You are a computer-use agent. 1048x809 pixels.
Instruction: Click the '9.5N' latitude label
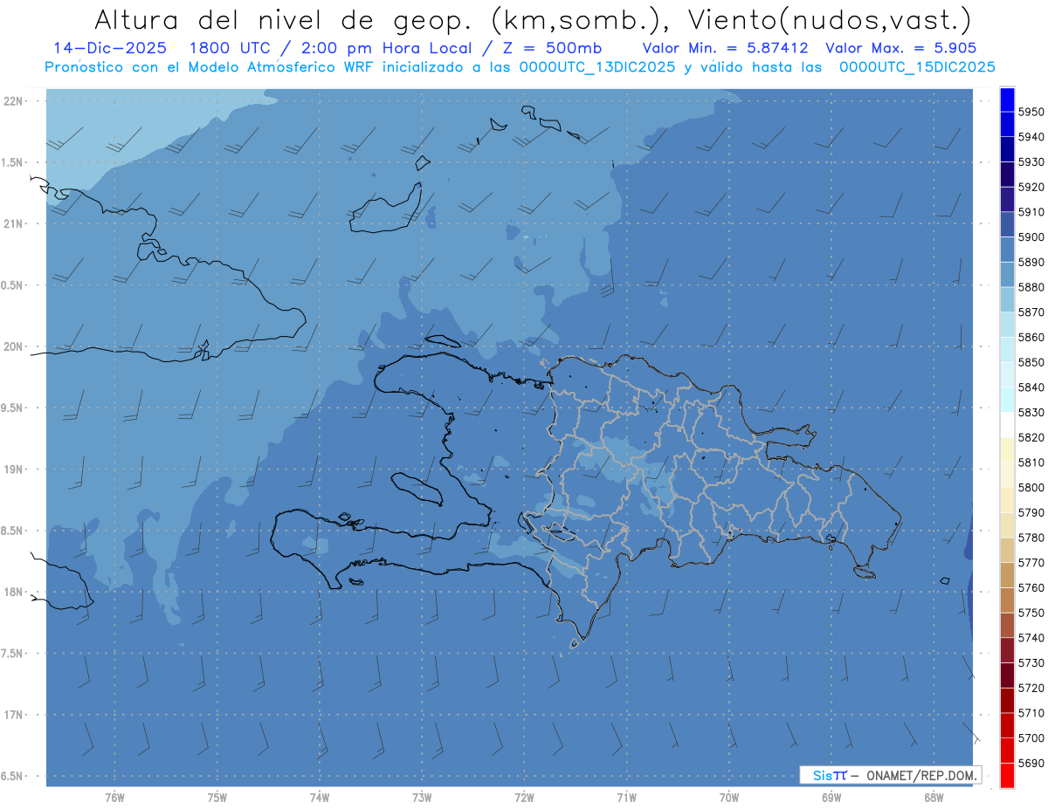(x=12, y=408)
